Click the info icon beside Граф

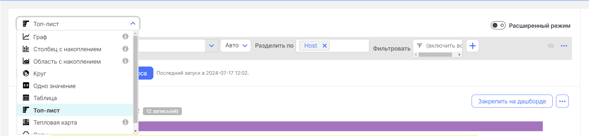125,37
